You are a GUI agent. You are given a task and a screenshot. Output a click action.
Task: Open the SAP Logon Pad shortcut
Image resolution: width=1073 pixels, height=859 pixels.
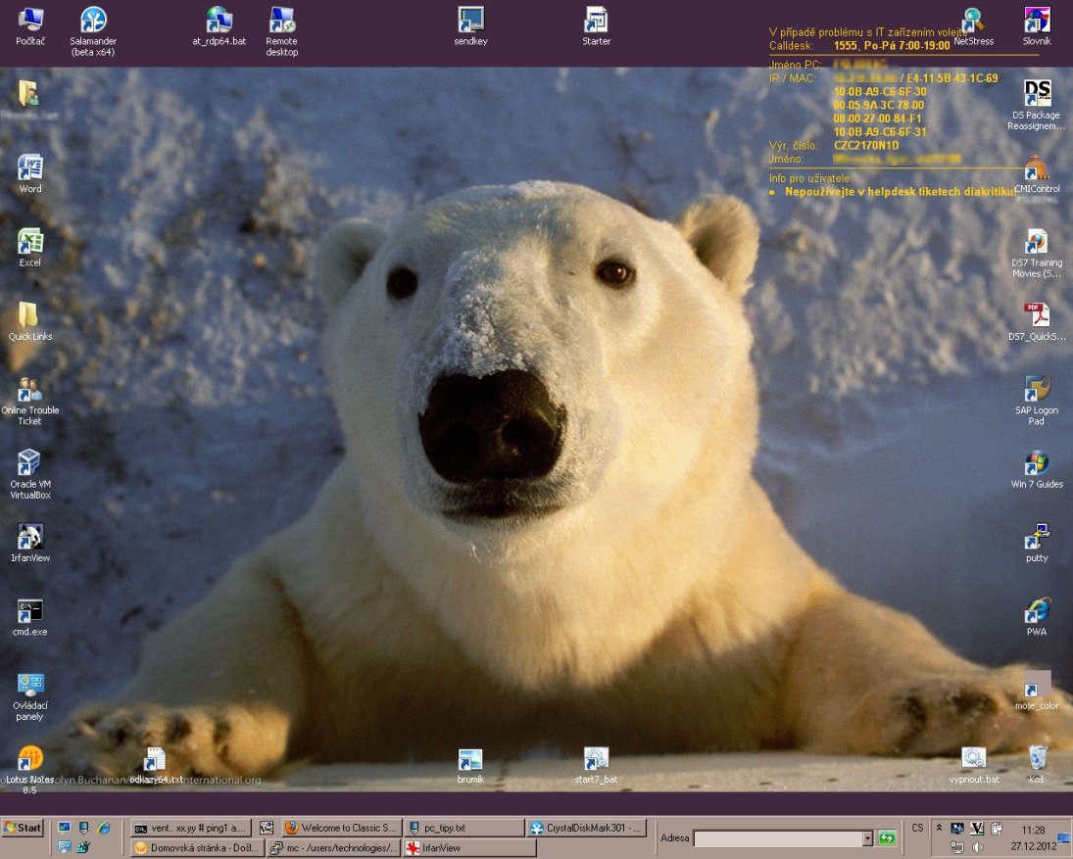point(1037,389)
